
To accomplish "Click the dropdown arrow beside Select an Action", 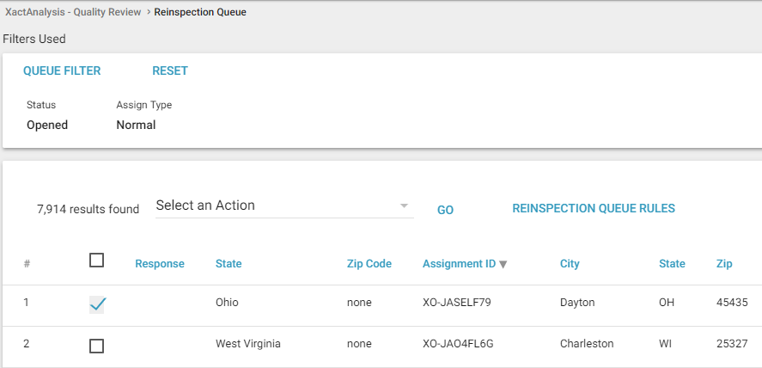I will tap(404, 206).
